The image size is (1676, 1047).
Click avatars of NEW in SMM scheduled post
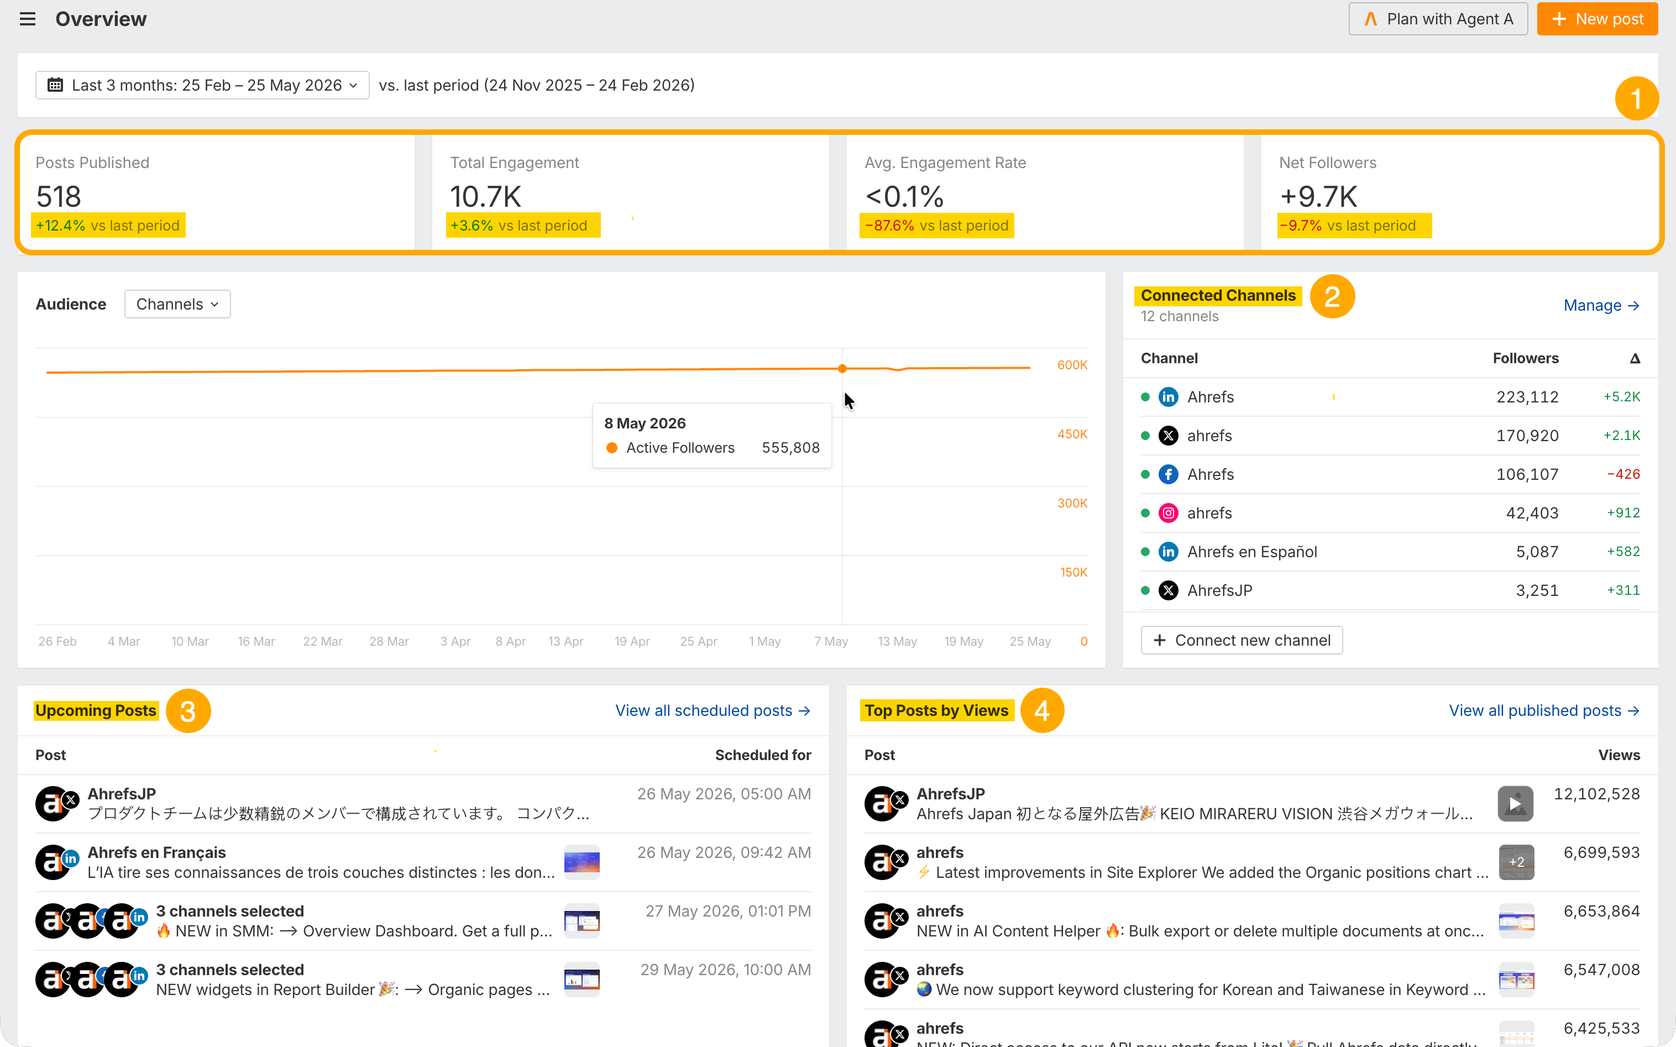click(91, 921)
